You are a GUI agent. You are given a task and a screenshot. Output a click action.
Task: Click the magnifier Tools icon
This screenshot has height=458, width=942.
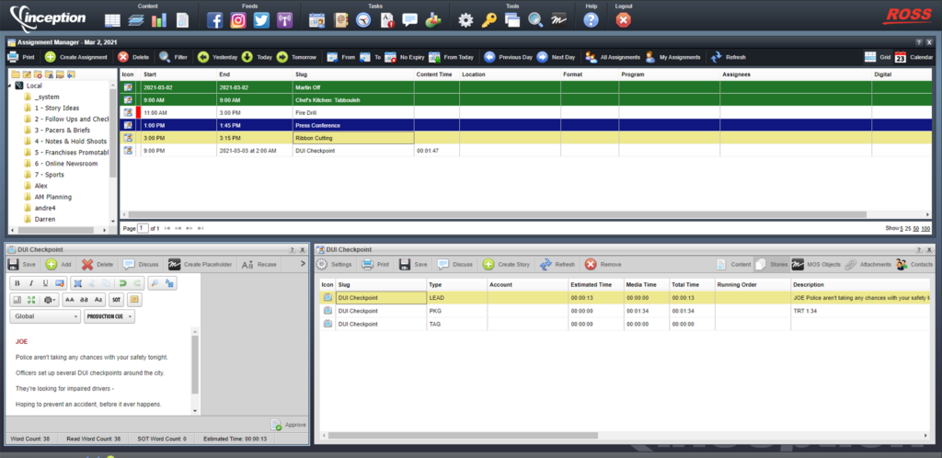535,20
